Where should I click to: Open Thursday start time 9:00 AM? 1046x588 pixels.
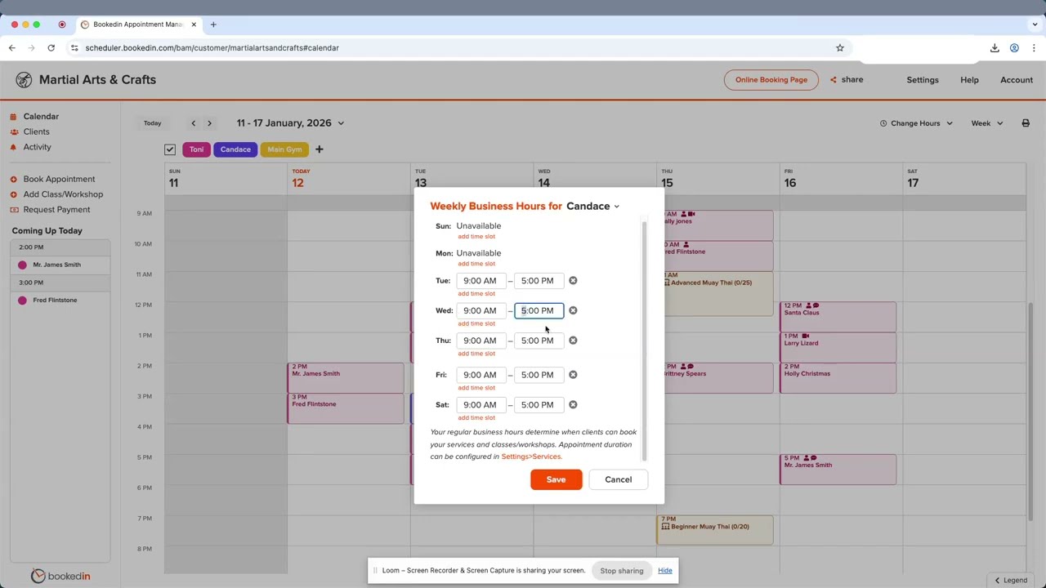481,341
